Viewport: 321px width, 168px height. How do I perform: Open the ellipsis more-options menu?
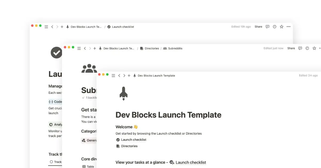(x=288, y=27)
